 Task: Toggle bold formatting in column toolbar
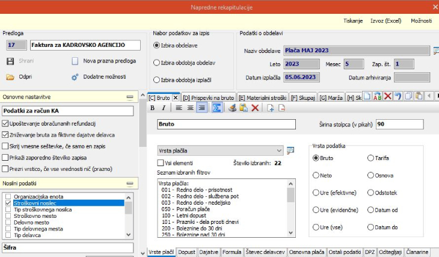click(153, 108)
